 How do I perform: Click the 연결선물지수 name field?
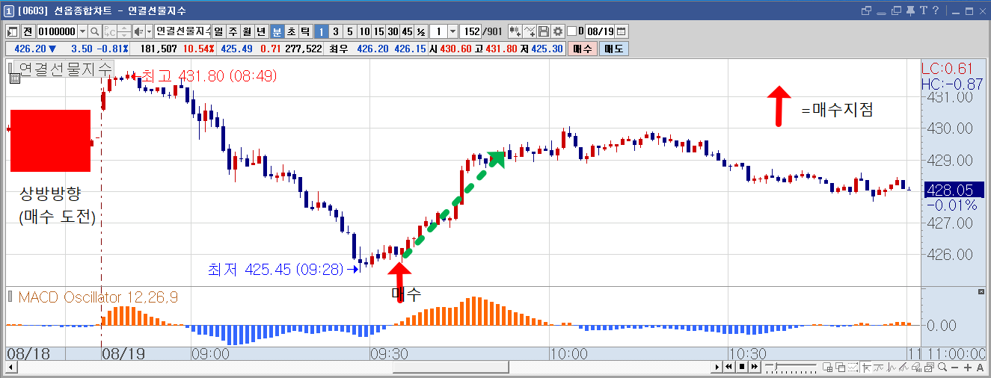(x=182, y=31)
